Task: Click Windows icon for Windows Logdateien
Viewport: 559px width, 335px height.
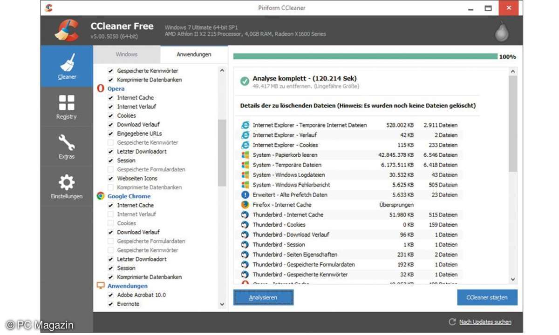Action: (245, 175)
